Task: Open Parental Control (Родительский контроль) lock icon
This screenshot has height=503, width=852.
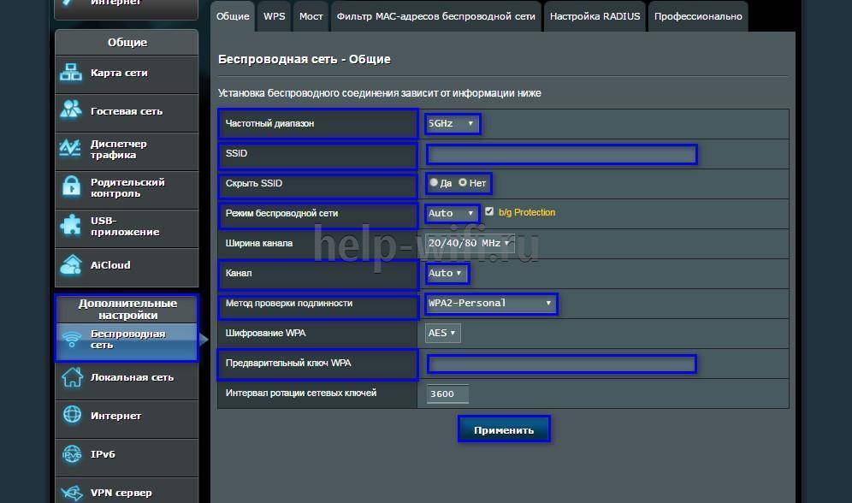Action: click(71, 187)
